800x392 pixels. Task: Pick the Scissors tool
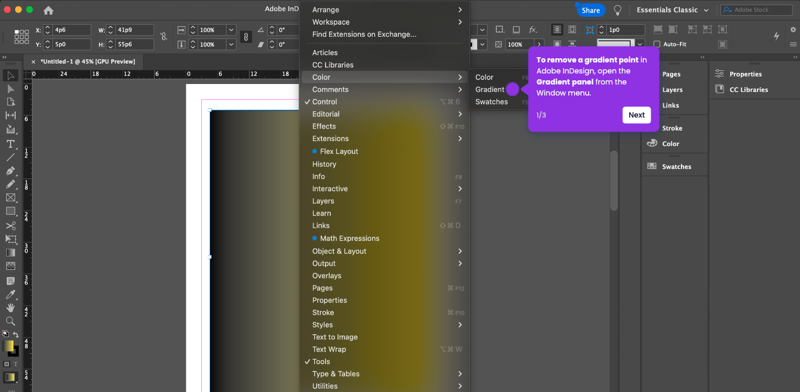10,226
